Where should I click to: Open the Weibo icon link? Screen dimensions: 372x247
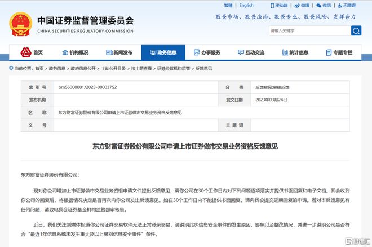(297, 6)
